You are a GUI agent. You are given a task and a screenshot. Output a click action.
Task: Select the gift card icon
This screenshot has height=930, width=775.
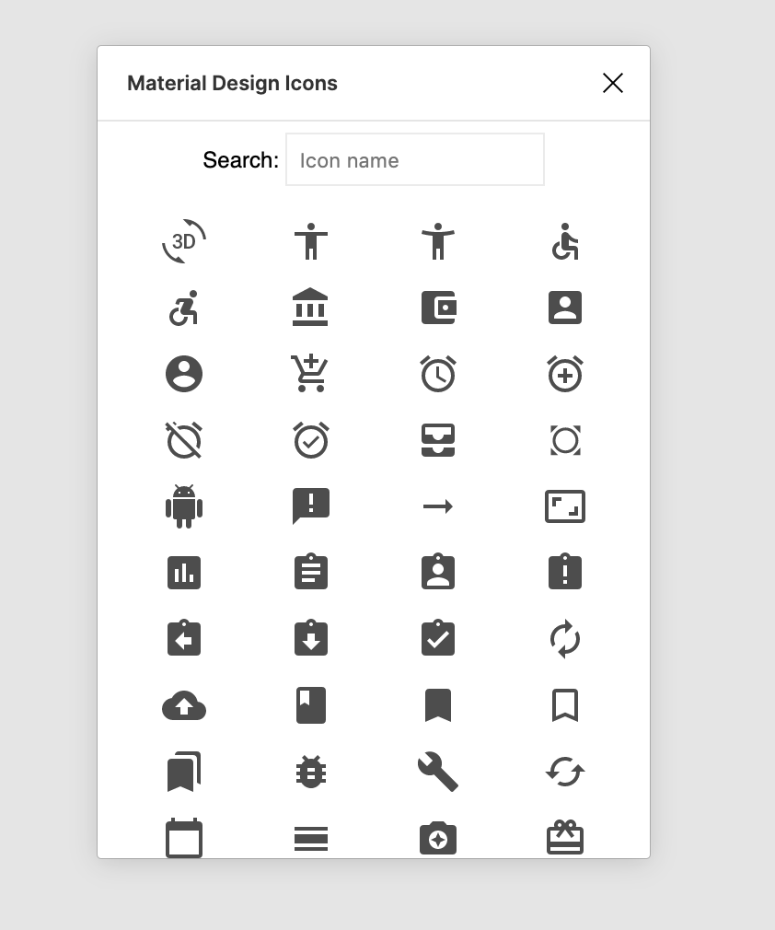click(x=565, y=838)
